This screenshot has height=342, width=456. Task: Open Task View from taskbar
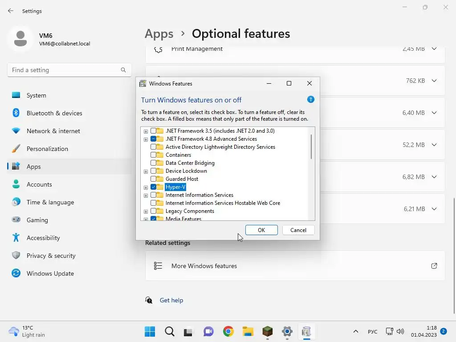[x=188, y=331]
